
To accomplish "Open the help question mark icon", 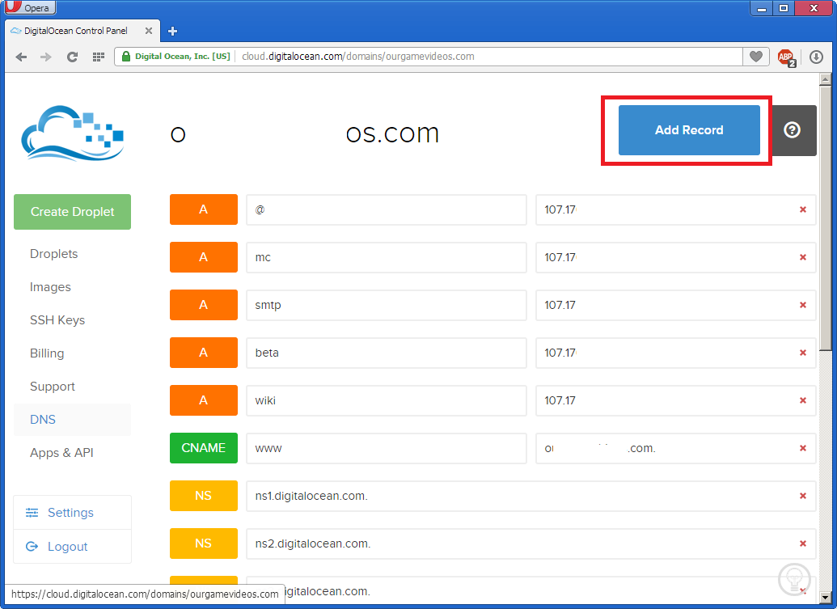I will (793, 130).
